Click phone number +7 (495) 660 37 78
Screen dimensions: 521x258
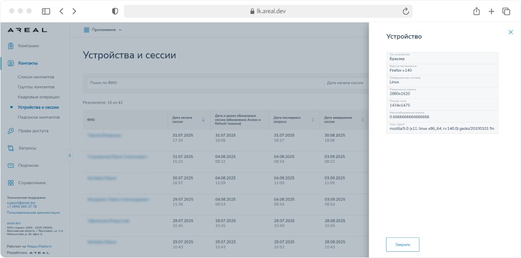point(22,207)
